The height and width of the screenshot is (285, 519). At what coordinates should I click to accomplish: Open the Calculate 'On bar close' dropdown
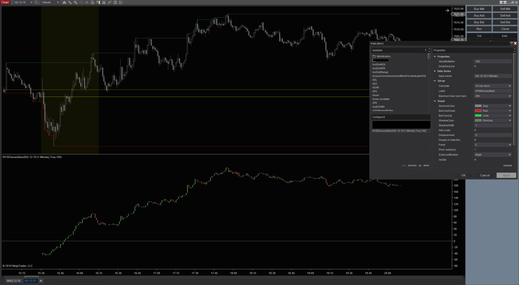click(493, 86)
